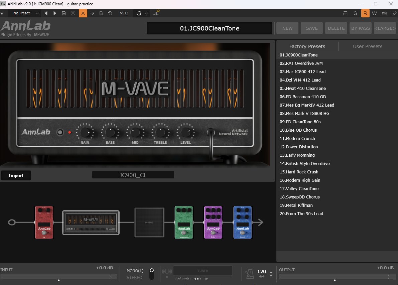This screenshot has height=285, width=398.
Task: Open the plugin settings gear icon
Action: (x=139, y=13)
